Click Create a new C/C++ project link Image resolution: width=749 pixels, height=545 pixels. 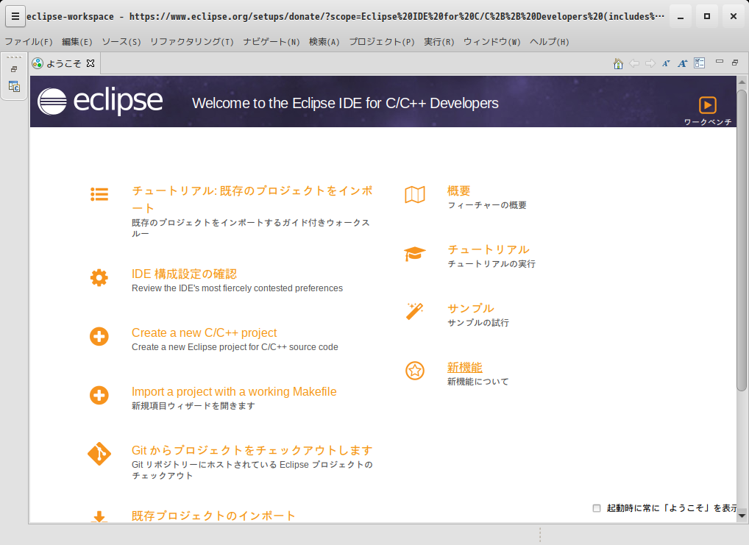tap(204, 332)
